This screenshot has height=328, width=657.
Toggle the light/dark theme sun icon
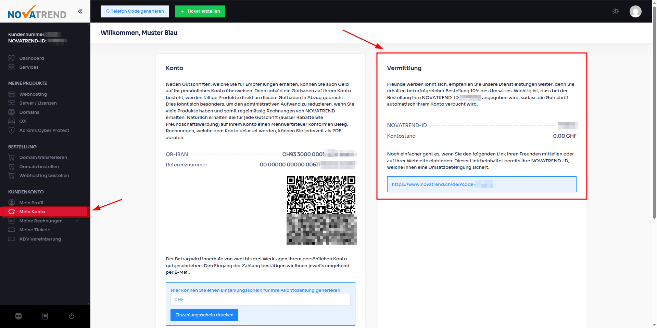616,11
